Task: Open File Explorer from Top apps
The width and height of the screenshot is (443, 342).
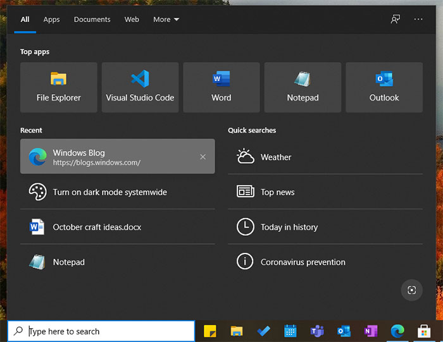Action: [58, 87]
